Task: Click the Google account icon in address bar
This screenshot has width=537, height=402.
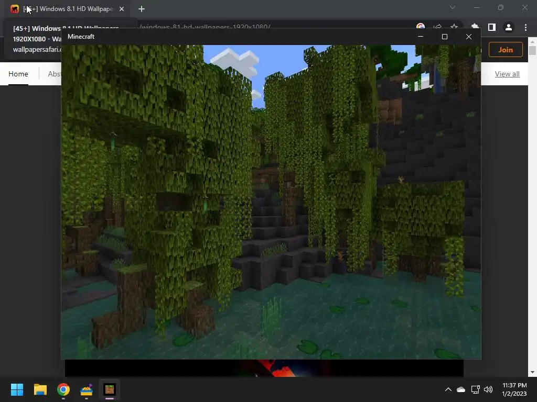Action: click(421, 27)
